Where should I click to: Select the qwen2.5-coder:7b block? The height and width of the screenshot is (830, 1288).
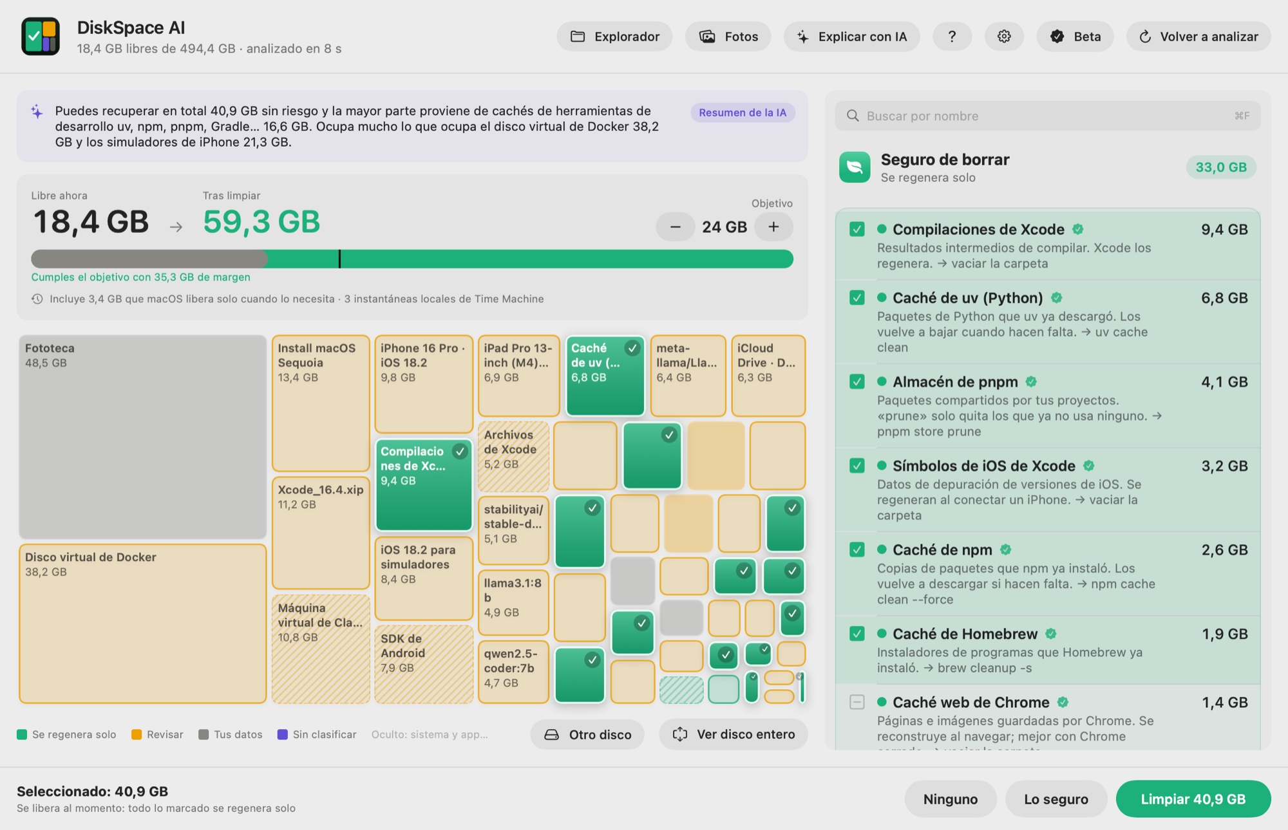point(513,671)
